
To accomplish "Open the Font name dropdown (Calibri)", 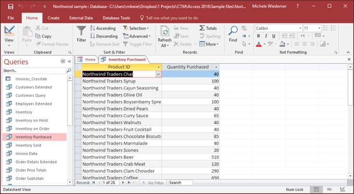I will [x=300, y=28].
